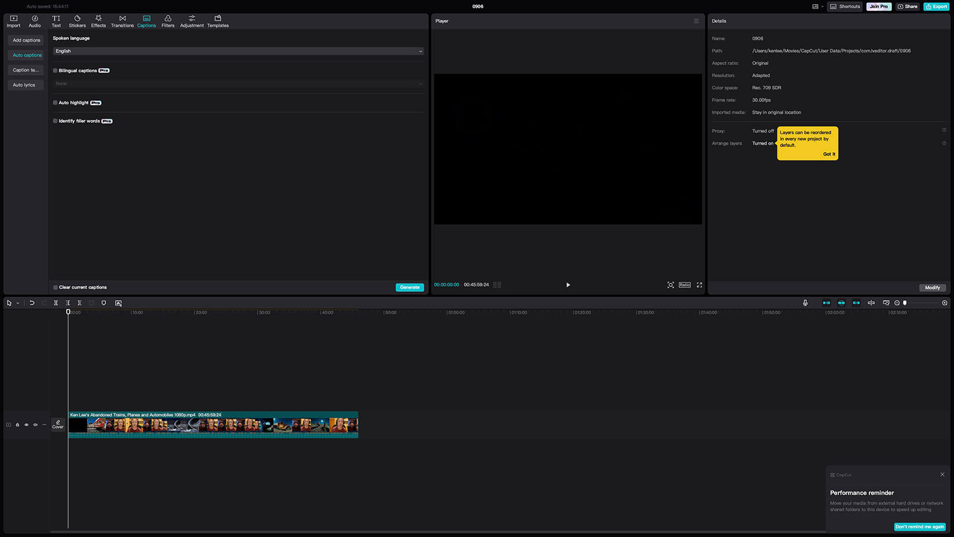Open the Transitions panel

[x=122, y=21]
